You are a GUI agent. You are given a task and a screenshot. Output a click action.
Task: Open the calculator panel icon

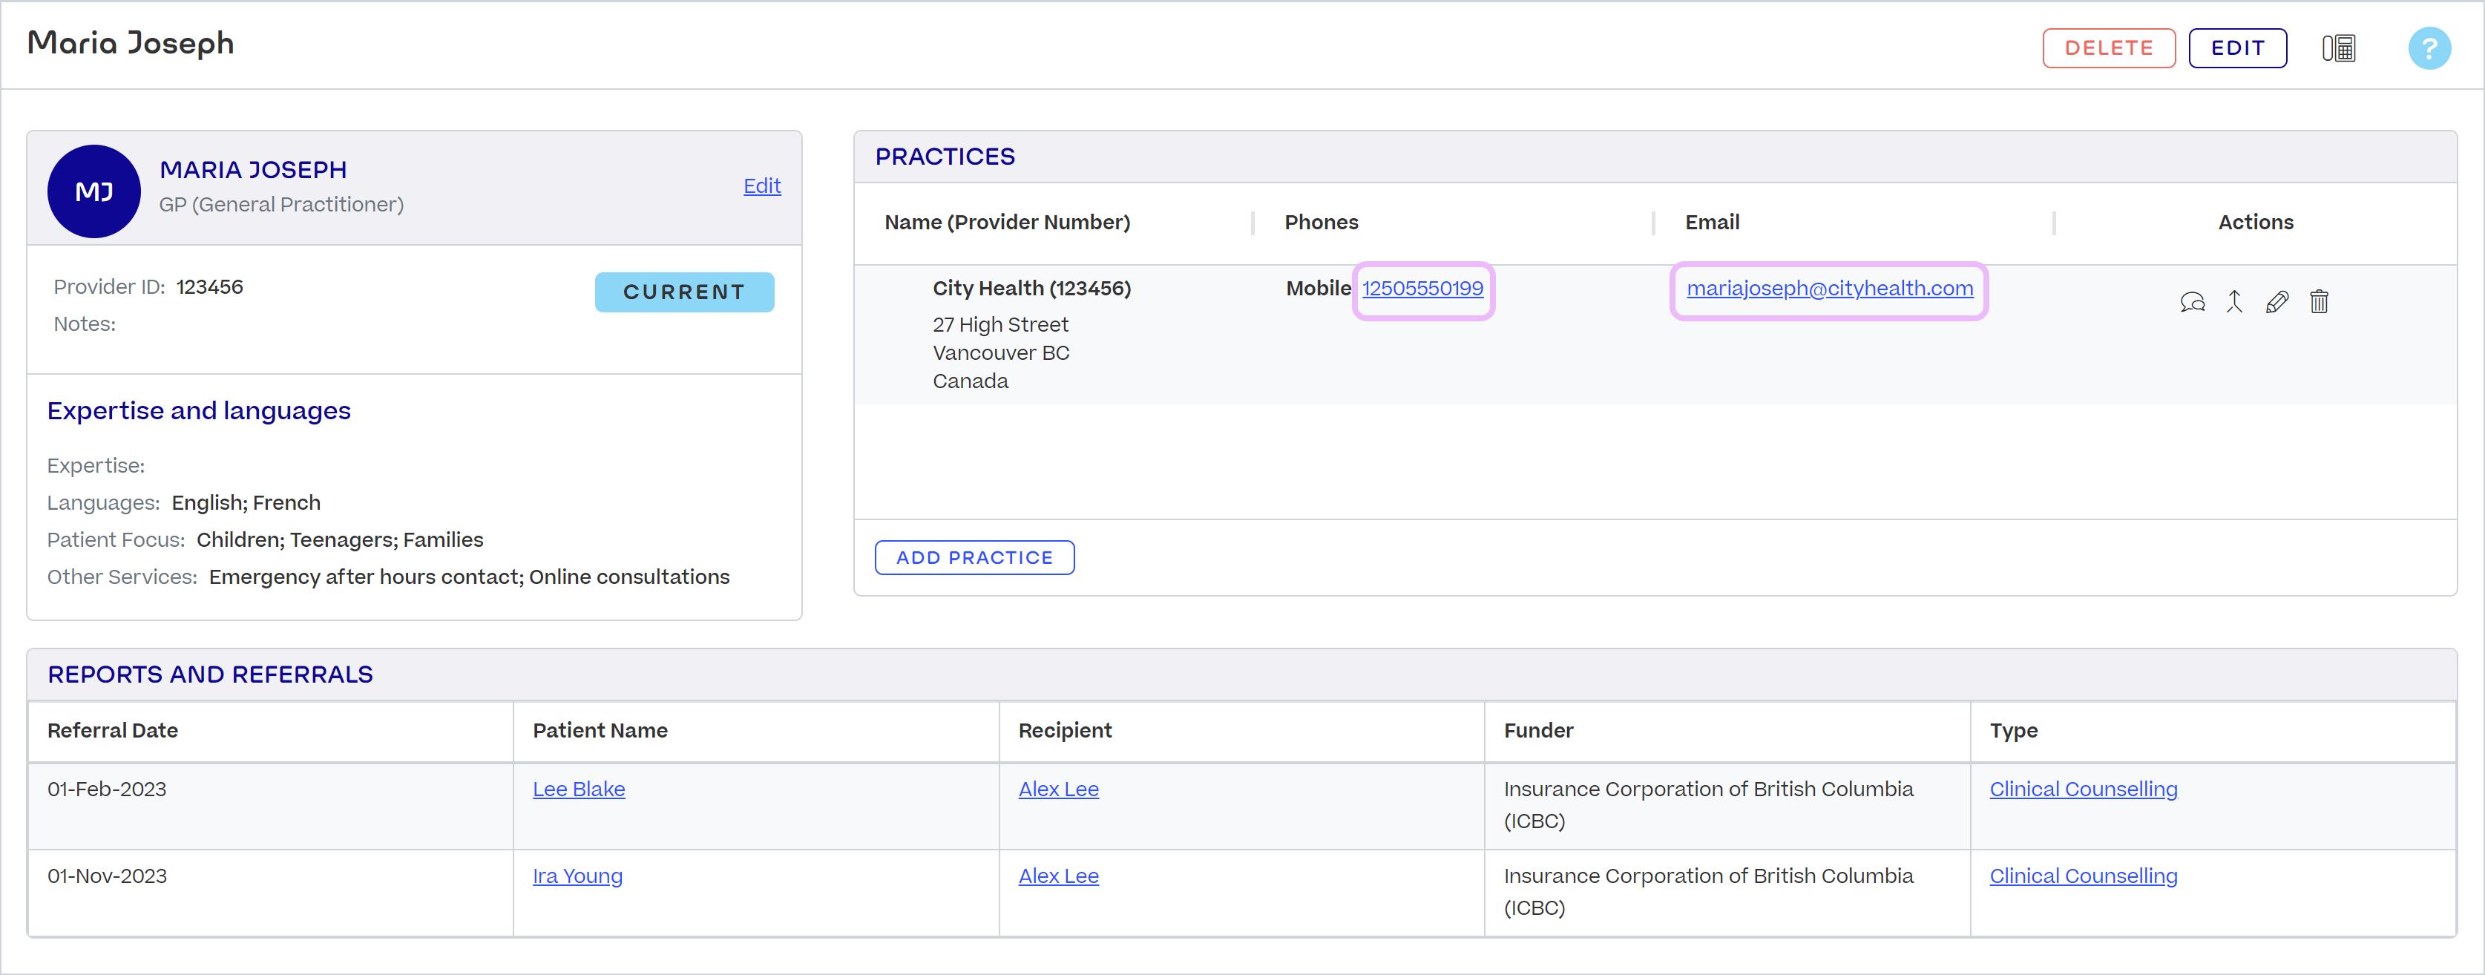pos(2338,48)
